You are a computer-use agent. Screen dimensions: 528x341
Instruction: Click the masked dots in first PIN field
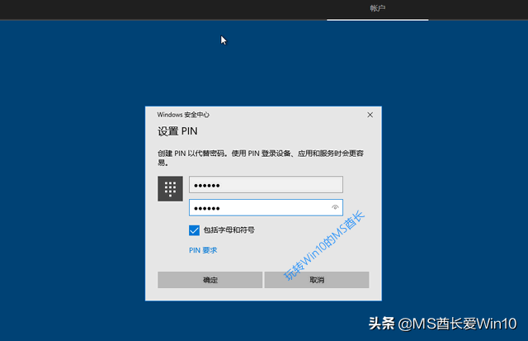tap(212, 185)
